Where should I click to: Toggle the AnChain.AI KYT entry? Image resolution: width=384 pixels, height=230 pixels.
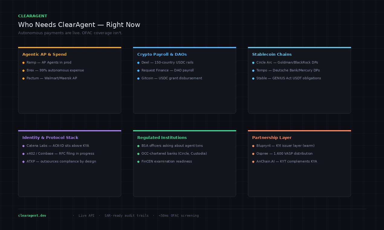(x=287, y=162)
